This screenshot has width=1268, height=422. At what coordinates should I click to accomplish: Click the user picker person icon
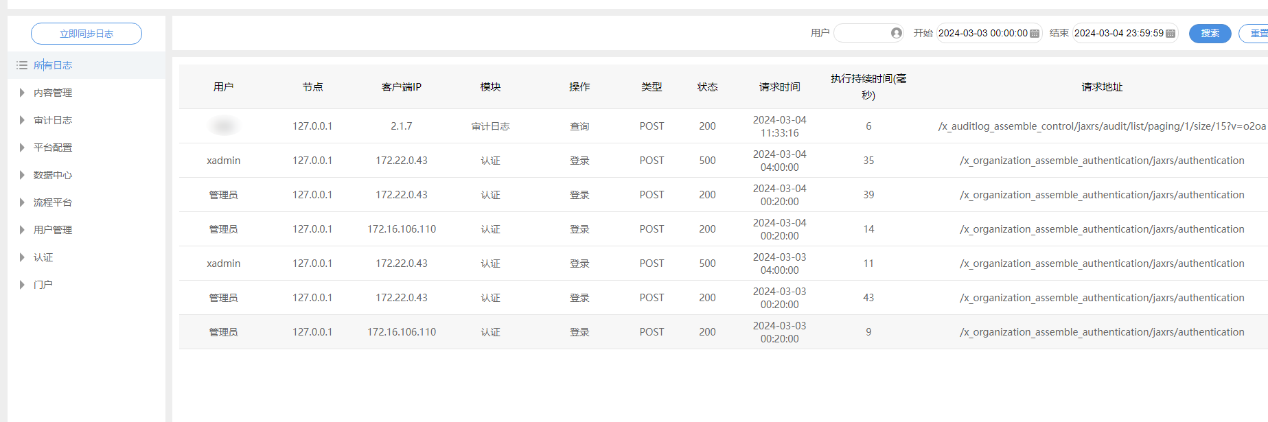point(896,33)
